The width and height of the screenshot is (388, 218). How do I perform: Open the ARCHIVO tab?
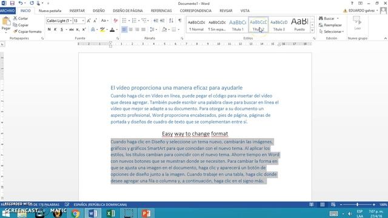(8, 11)
